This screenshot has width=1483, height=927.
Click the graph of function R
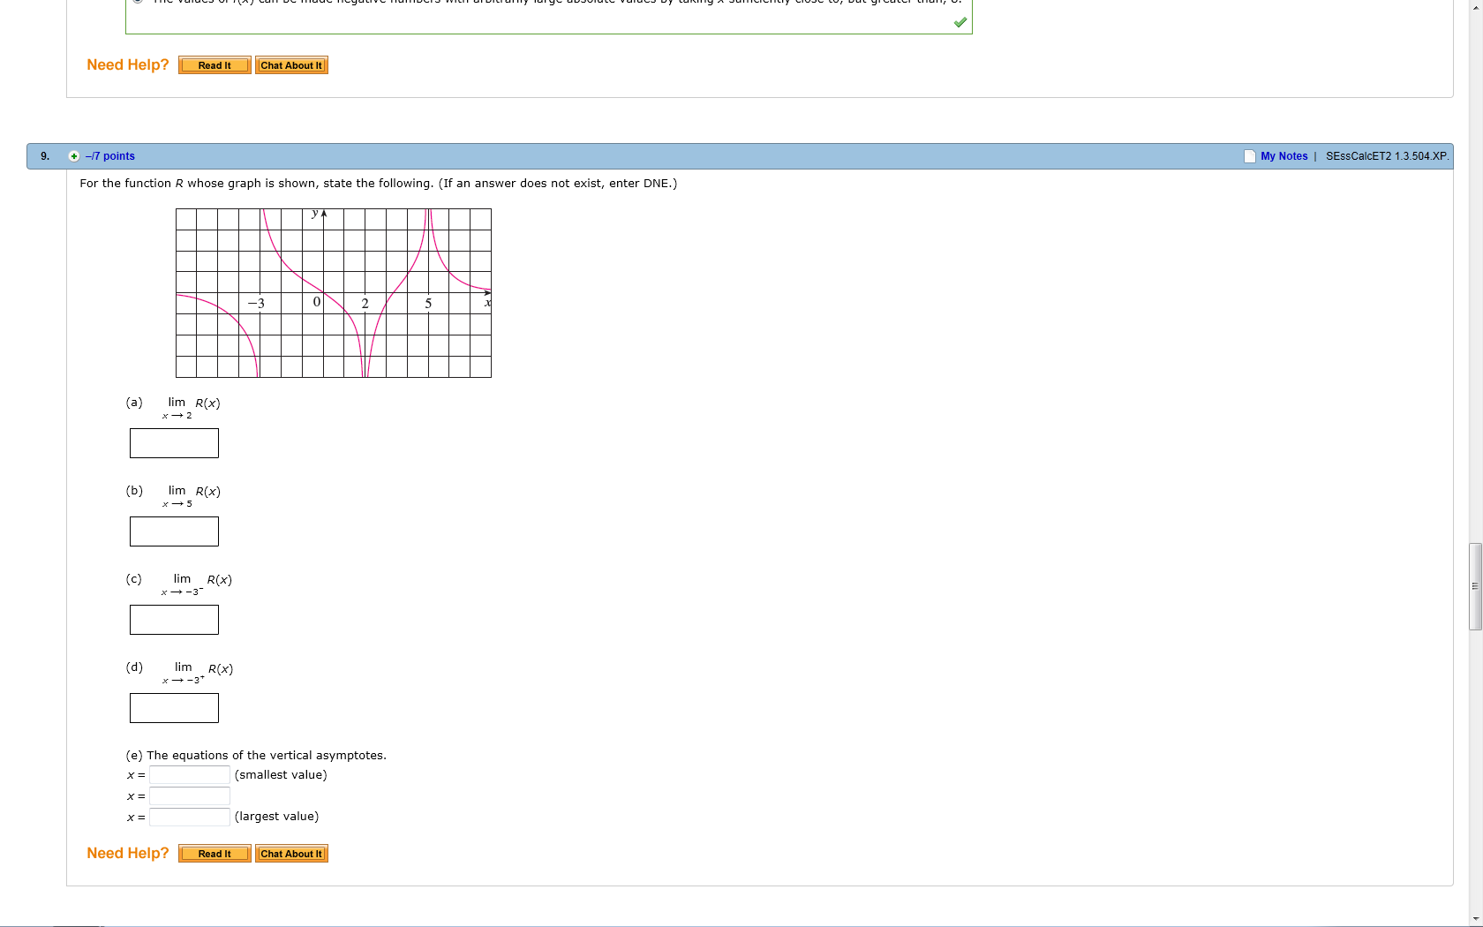point(333,292)
